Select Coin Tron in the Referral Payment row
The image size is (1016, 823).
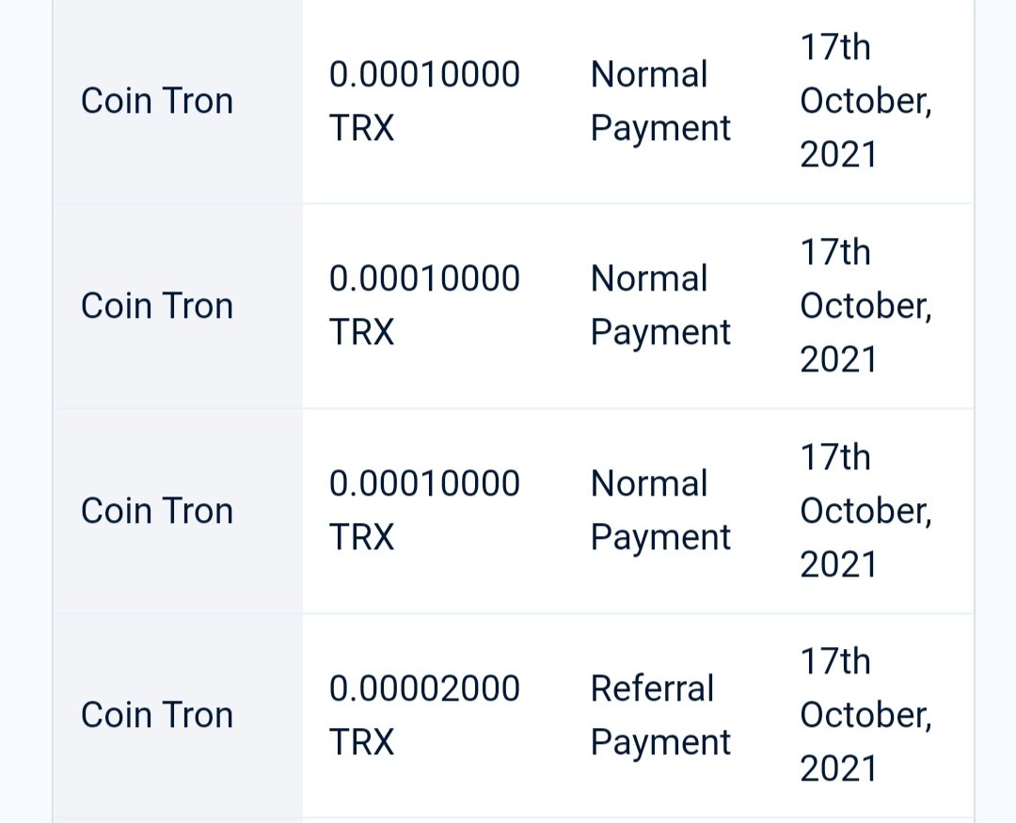(x=157, y=716)
